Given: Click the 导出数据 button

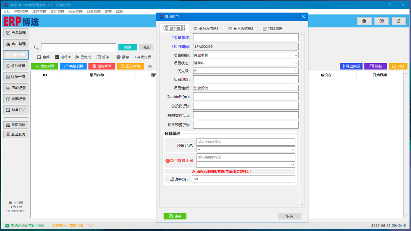Looking at the screenshot, I should pos(351,66).
